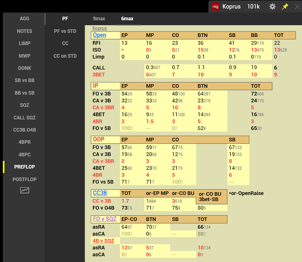
Task: Click the RFI BTN value 36
Action: click(201, 43)
